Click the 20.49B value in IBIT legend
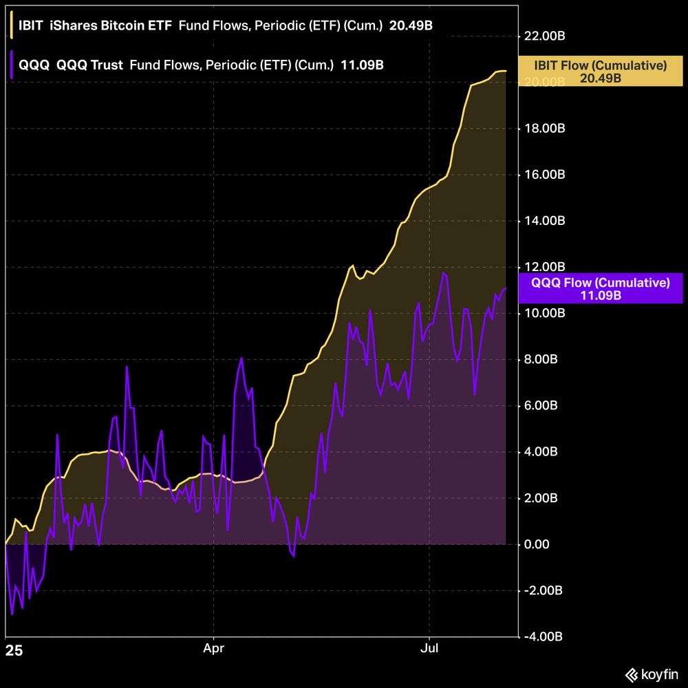 411,25
